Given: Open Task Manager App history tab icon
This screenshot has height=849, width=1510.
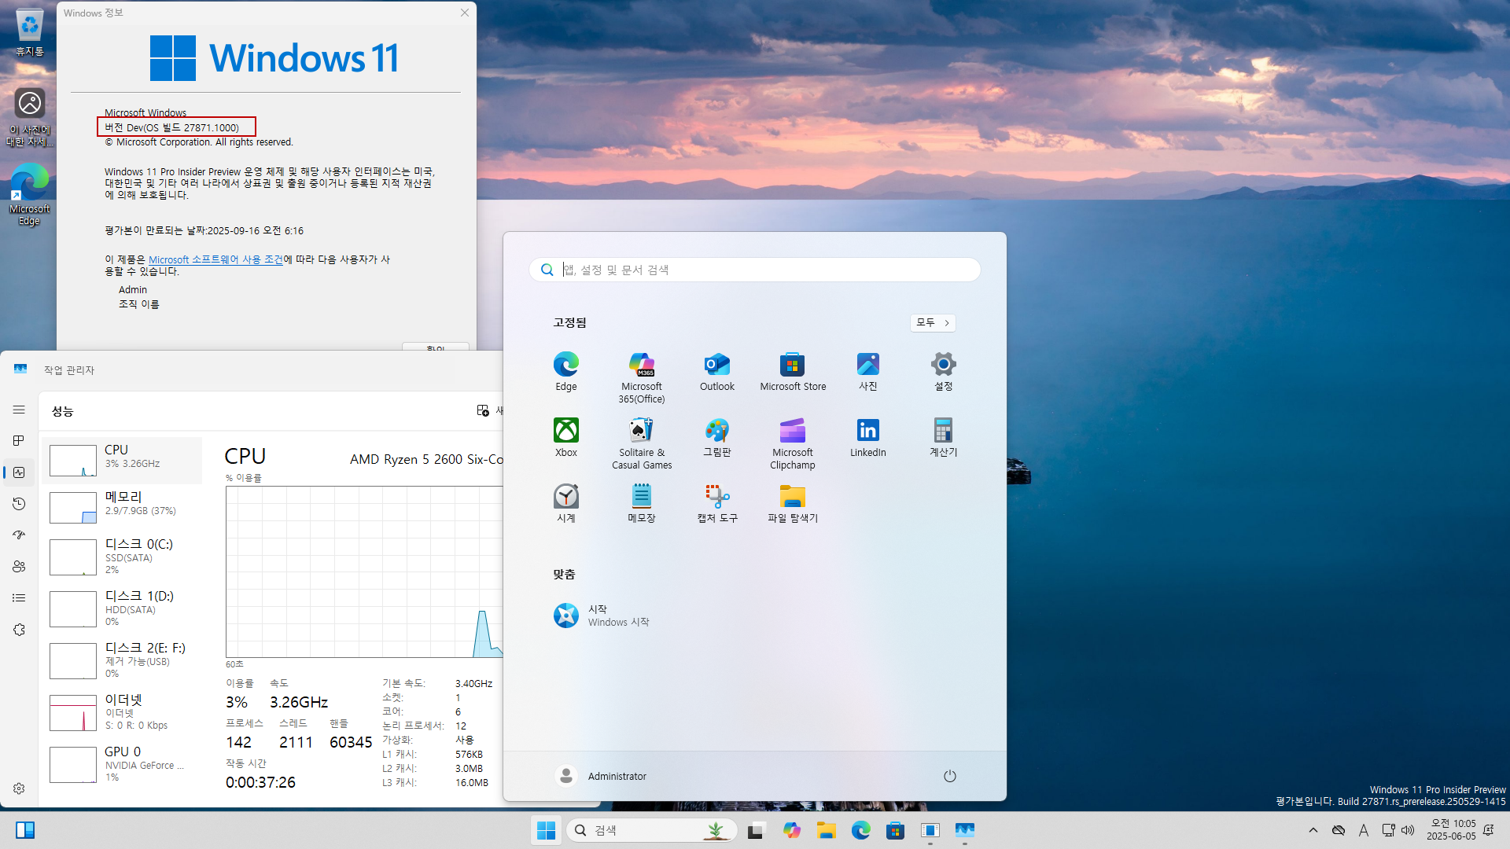Looking at the screenshot, I should (x=19, y=504).
